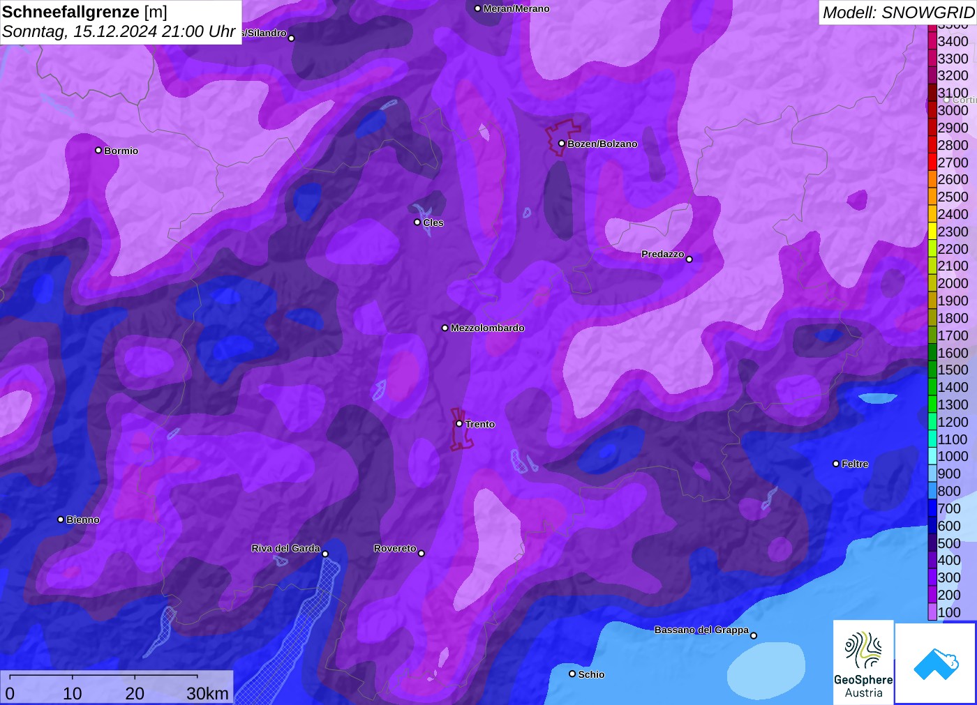Click the Rovereto location dot
This screenshot has height=705, width=977.
[x=422, y=554]
